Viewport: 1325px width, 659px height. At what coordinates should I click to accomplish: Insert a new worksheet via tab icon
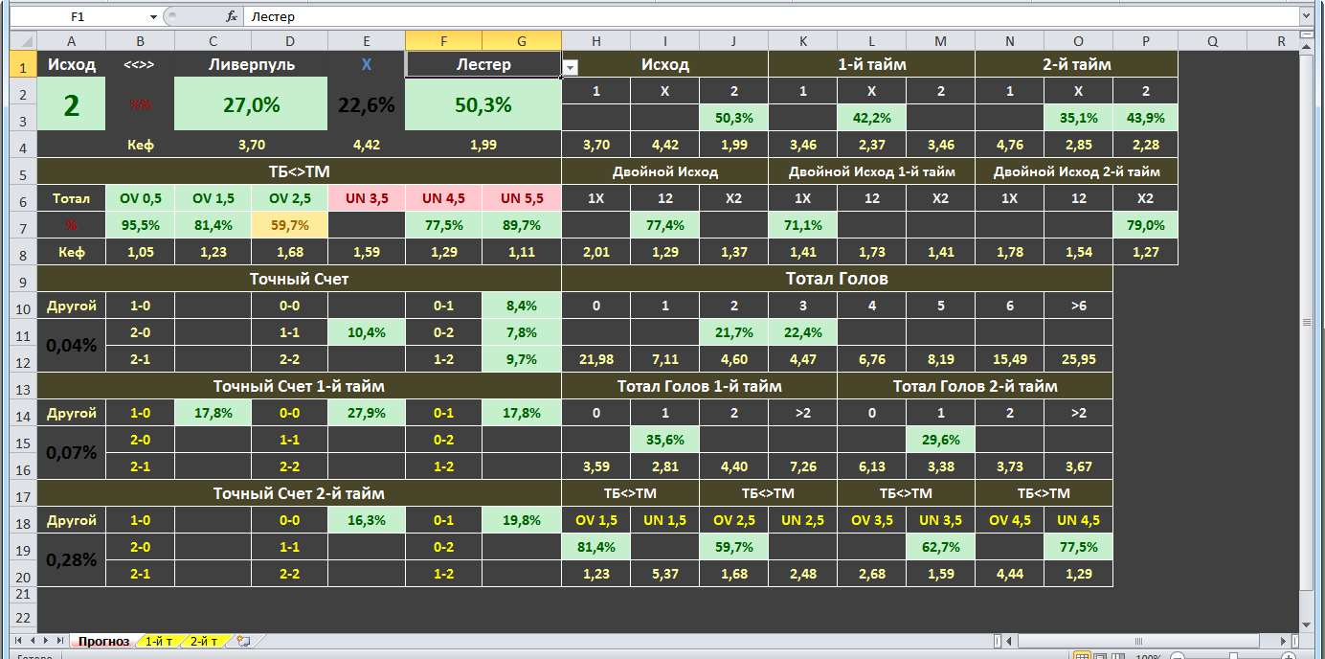click(243, 641)
